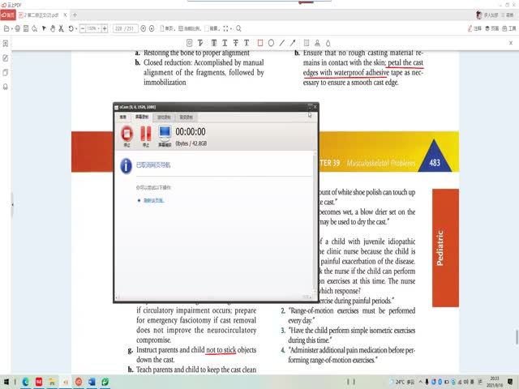Viewport: 519px width, 389px height.
Task: Open the single page layout dropdown
Action: click(168, 29)
